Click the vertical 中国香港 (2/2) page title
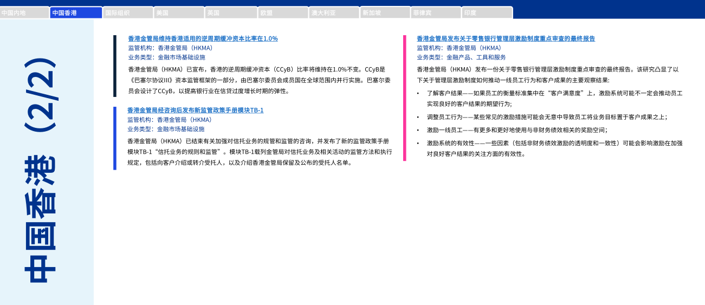705x305 pixels. click(41, 171)
